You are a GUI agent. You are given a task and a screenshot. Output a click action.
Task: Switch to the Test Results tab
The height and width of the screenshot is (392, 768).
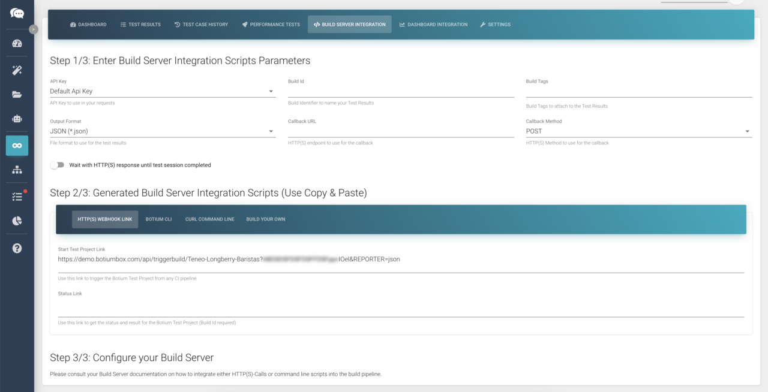(140, 24)
